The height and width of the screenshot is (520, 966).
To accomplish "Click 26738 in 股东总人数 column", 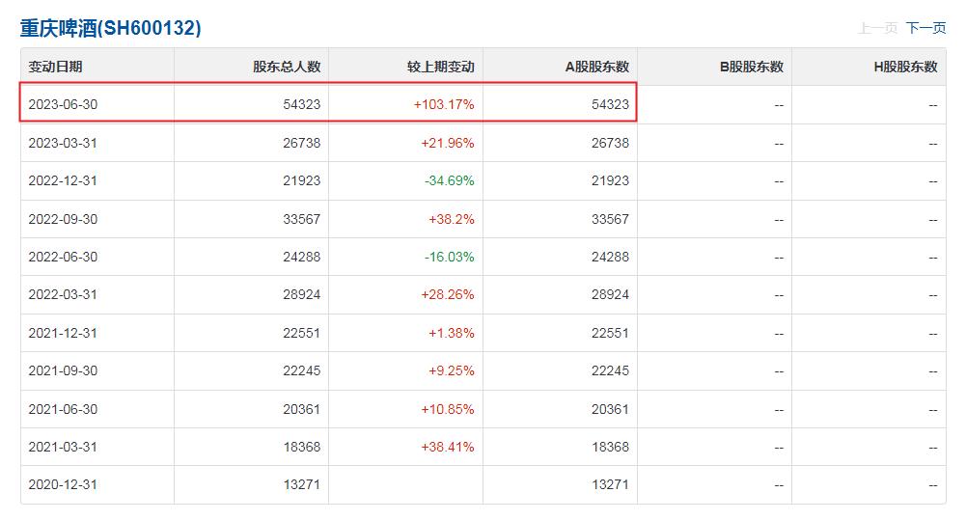I will tap(302, 143).
